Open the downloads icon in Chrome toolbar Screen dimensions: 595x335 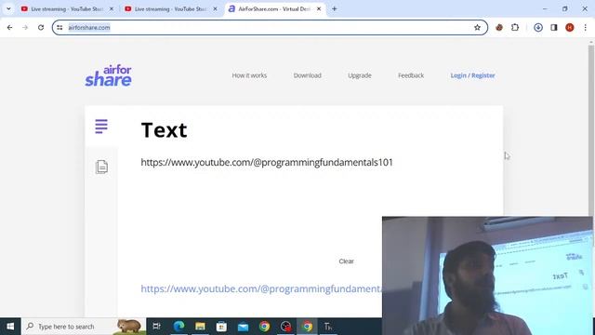point(538,27)
